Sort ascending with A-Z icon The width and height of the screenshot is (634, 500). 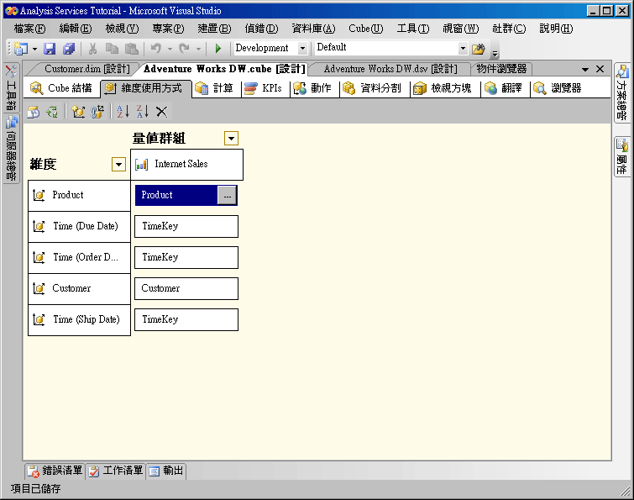click(x=123, y=111)
